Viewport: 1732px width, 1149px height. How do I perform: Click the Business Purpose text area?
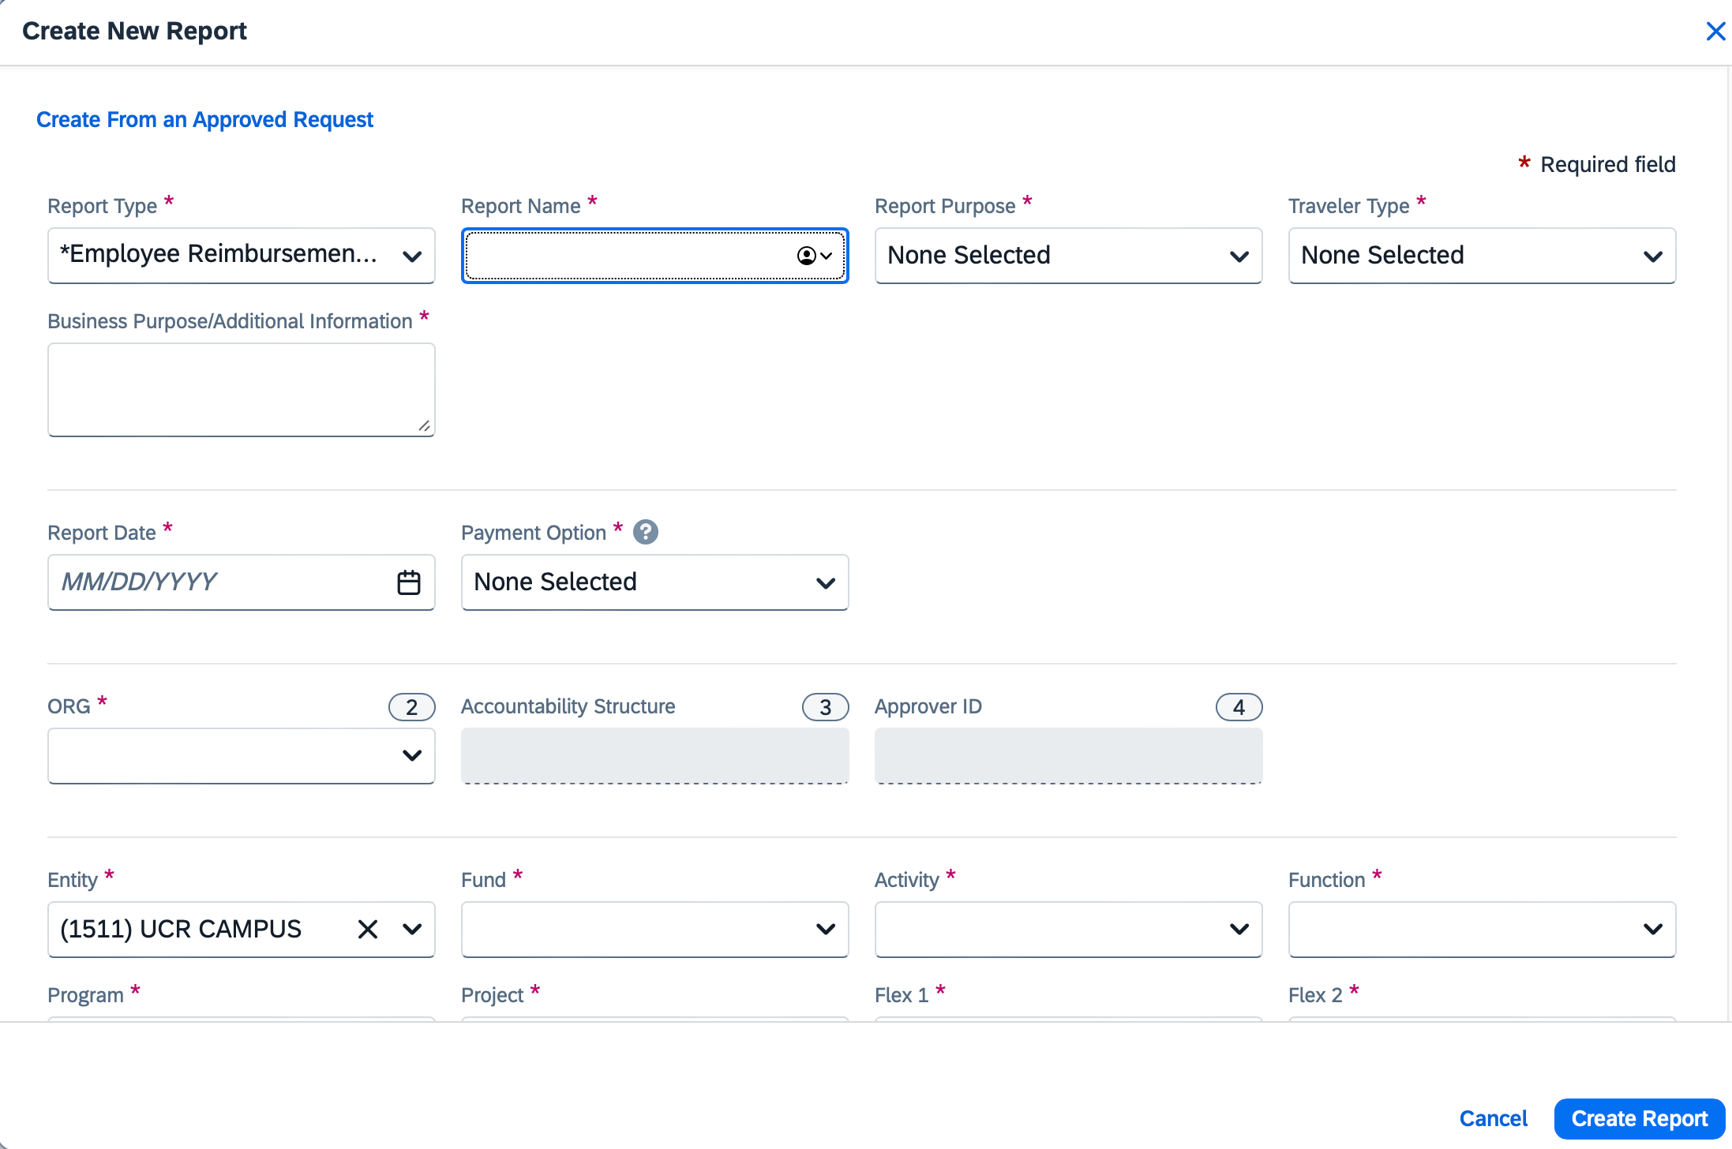point(241,390)
